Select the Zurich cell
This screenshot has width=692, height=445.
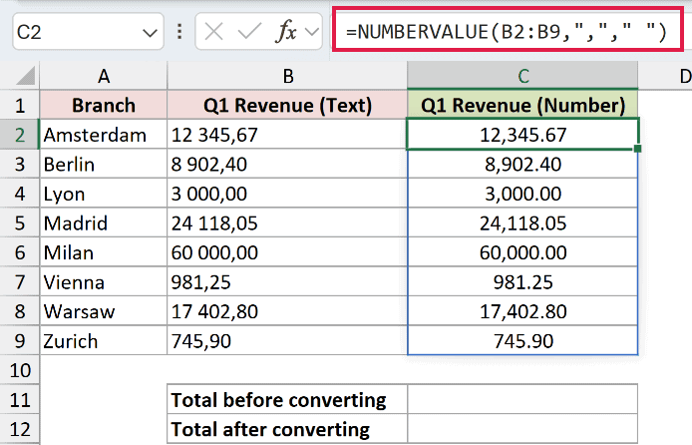tap(104, 341)
